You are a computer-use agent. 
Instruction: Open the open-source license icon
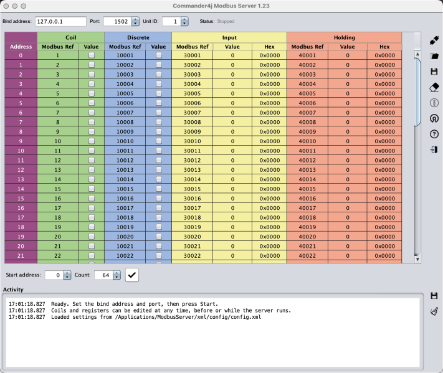[434, 118]
